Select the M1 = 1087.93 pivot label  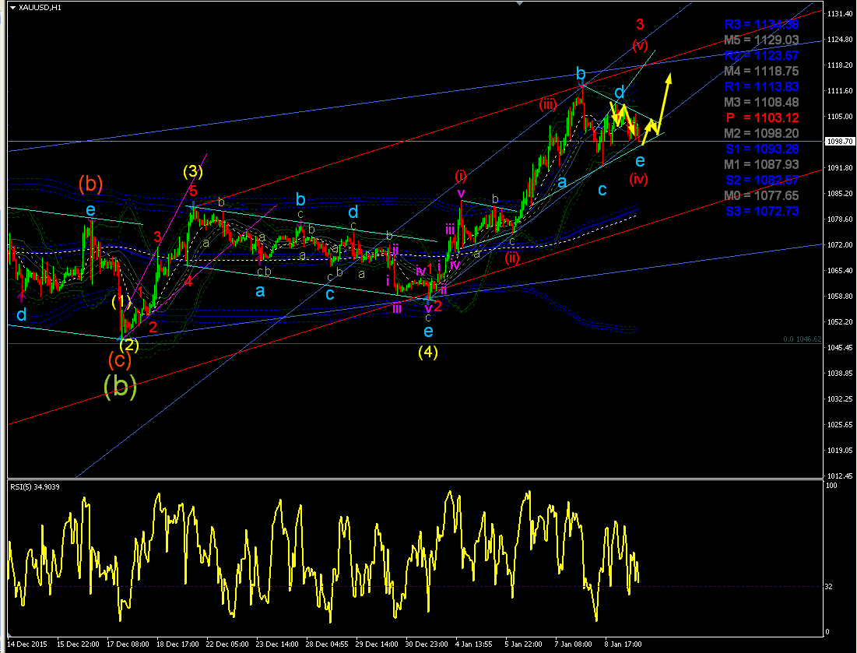pos(761,164)
